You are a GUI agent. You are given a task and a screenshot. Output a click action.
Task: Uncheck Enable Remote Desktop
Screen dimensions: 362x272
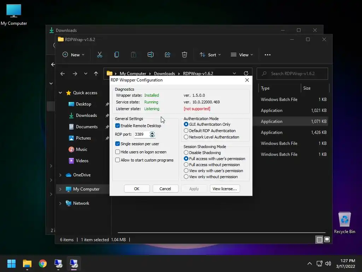pyautogui.click(x=117, y=126)
